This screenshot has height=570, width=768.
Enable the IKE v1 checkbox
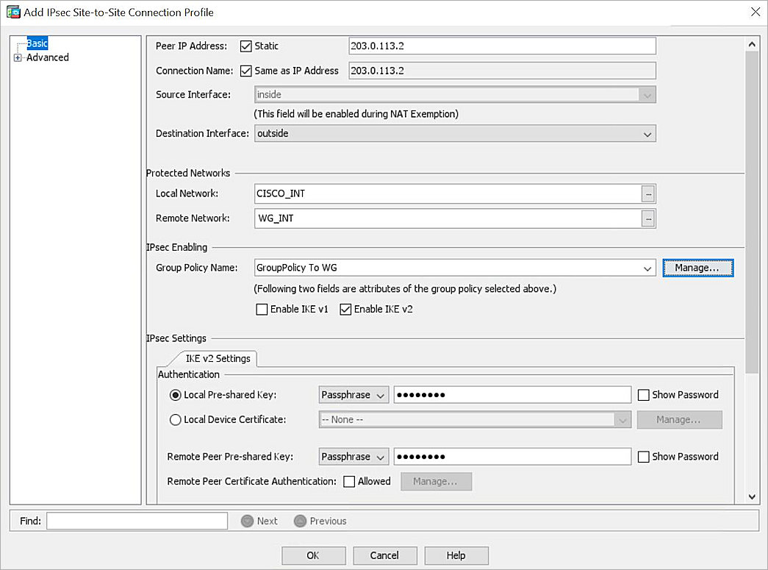click(262, 309)
